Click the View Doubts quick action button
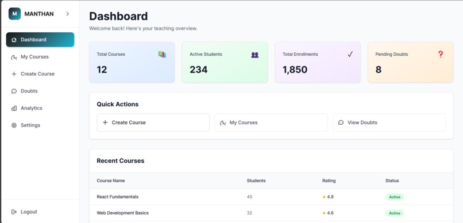This screenshot has height=223, width=463. click(389, 122)
